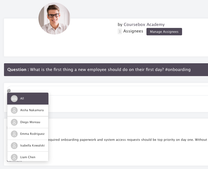The height and width of the screenshot is (169, 208).
Task: Click Aisha Nakamura's avatar icon
Action: [14, 110]
